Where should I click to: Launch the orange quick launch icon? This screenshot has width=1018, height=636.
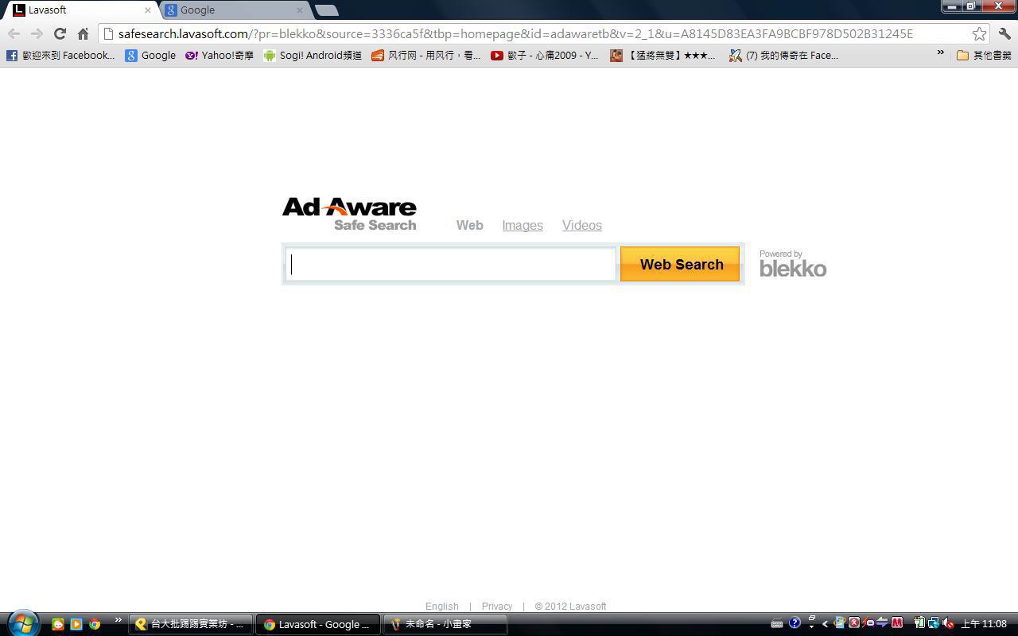coord(58,624)
